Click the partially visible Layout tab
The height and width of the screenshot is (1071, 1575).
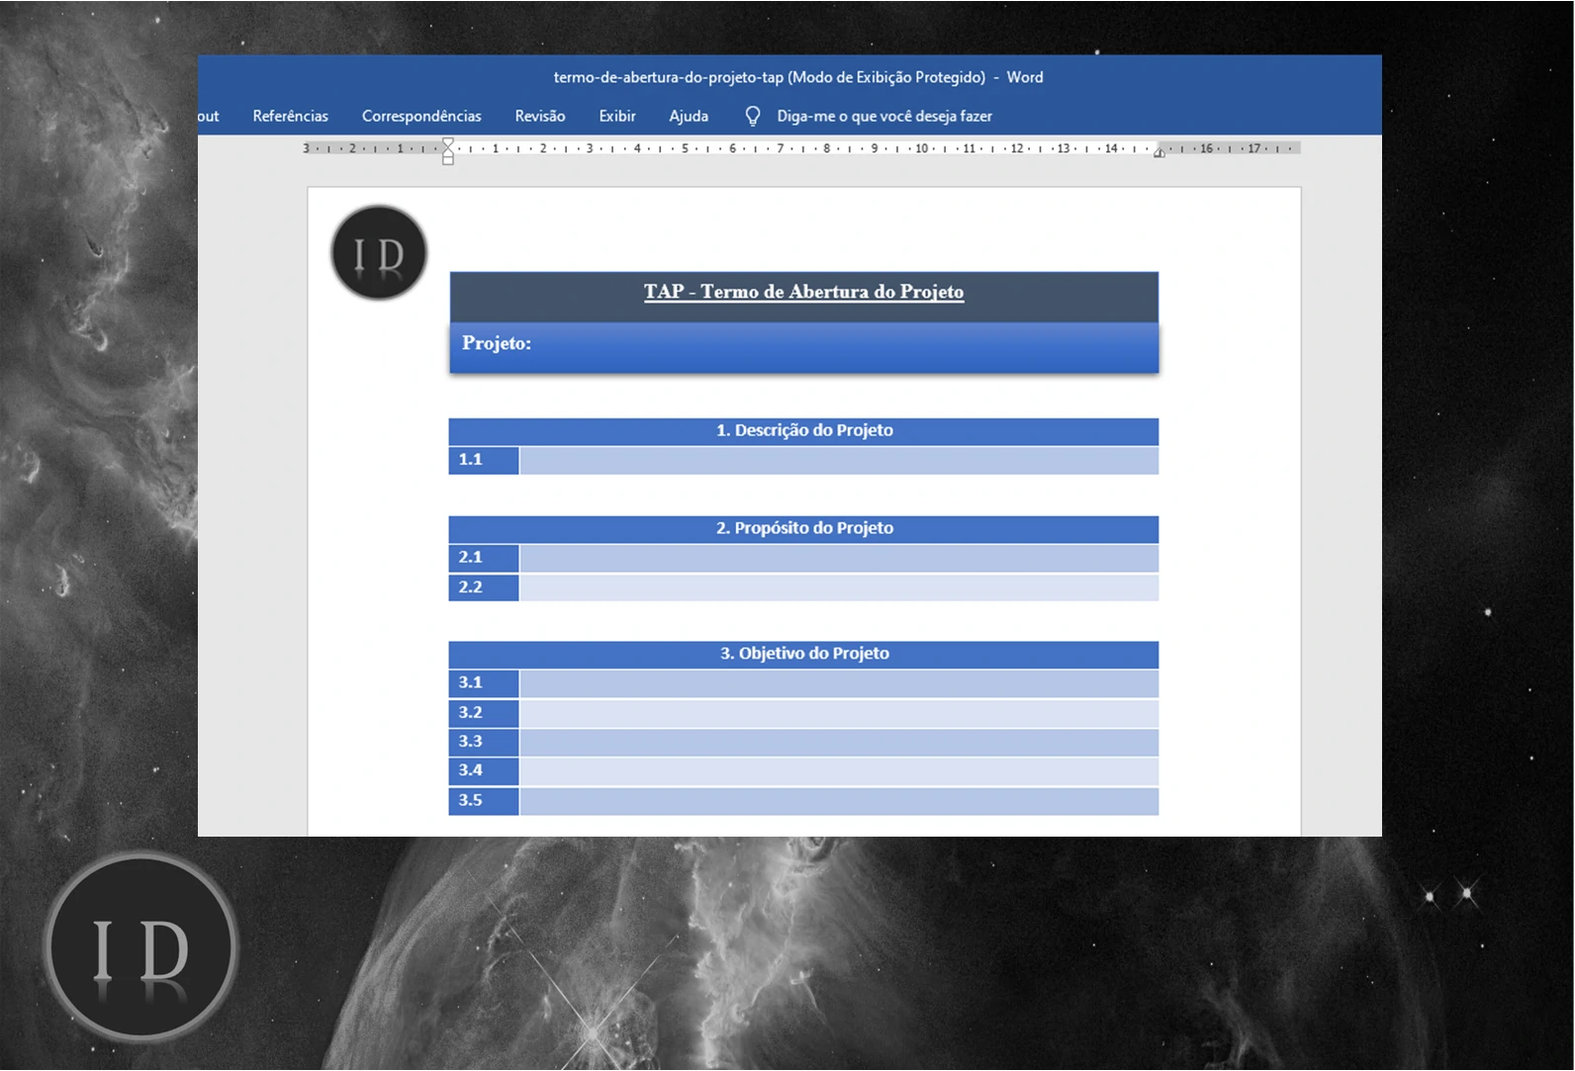coord(208,117)
